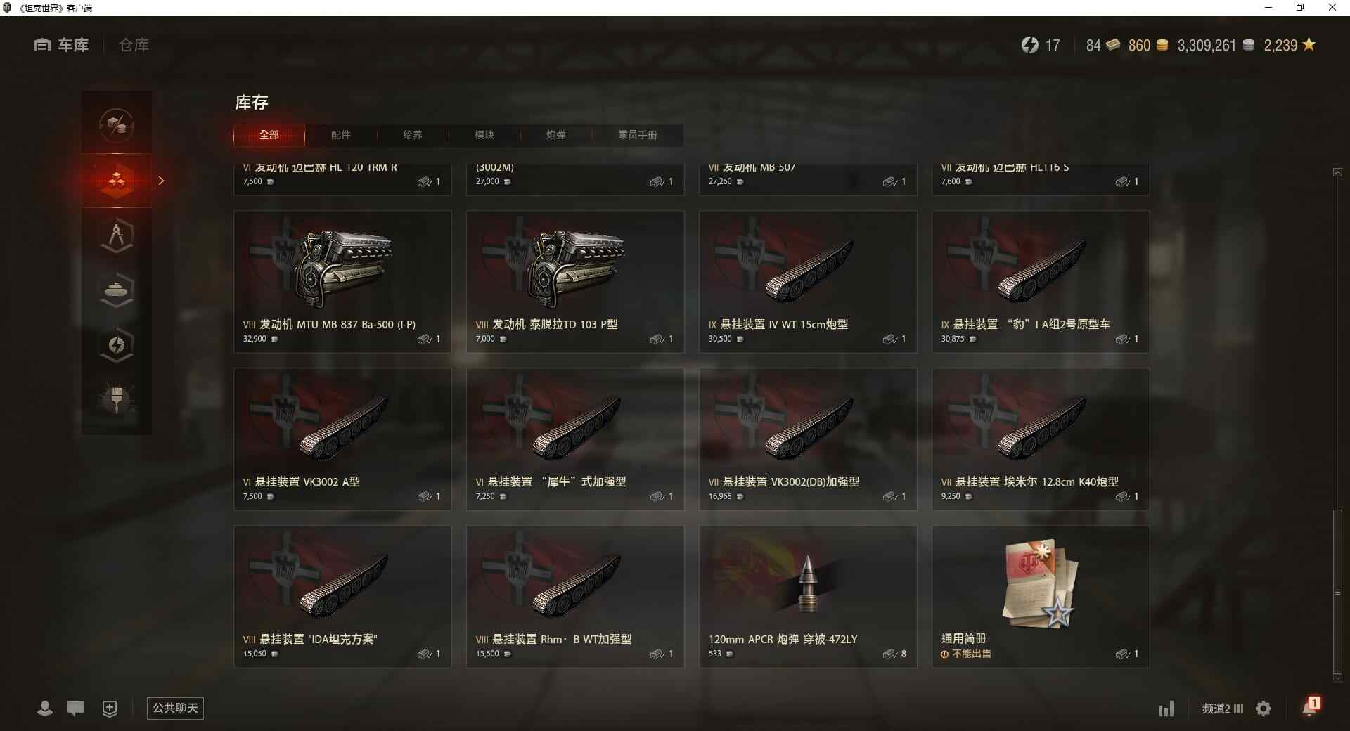The width and height of the screenshot is (1350, 731).
Task: Open the first sidebar offers icon
Action: tap(117, 126)
